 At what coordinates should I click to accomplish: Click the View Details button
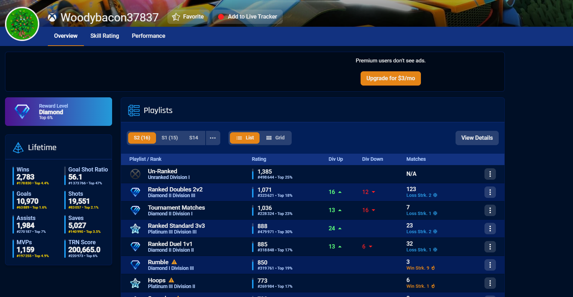coord(477,138)
